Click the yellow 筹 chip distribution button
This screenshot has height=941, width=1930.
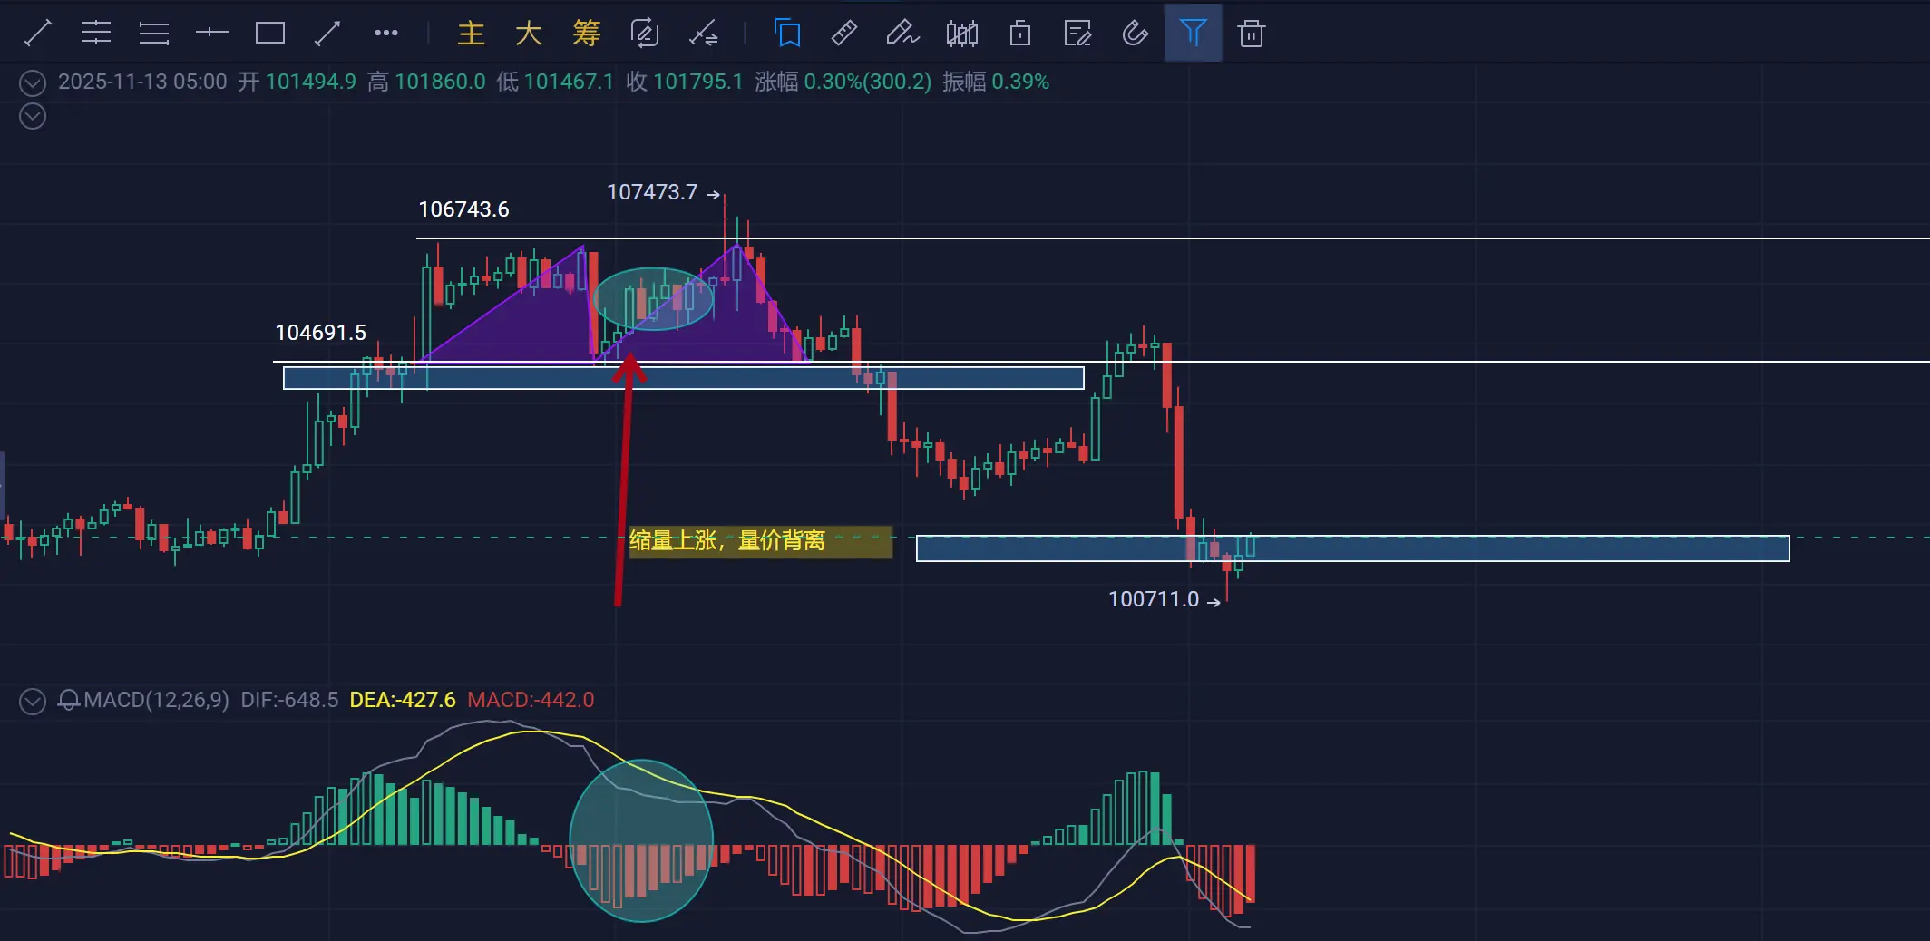tap(587, 34)
